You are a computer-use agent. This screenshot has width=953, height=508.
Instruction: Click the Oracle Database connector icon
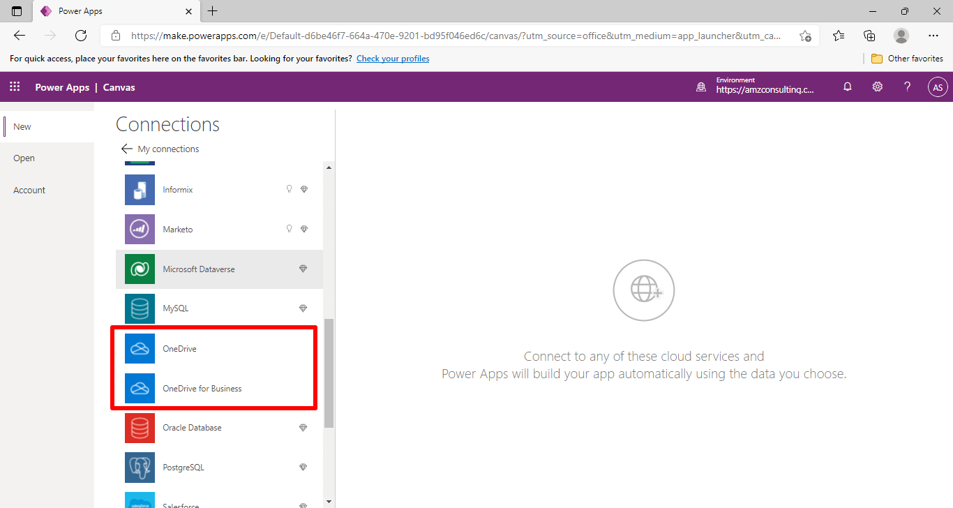[140, 427]
